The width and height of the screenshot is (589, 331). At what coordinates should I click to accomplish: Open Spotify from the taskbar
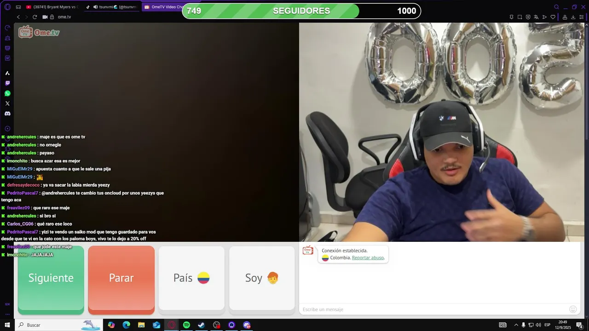186,325
